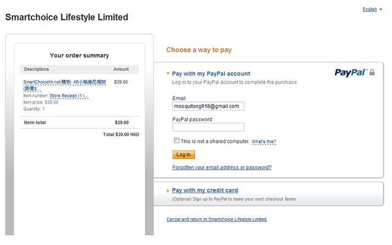Open the English language dropdown arrow

pos(380,9)
